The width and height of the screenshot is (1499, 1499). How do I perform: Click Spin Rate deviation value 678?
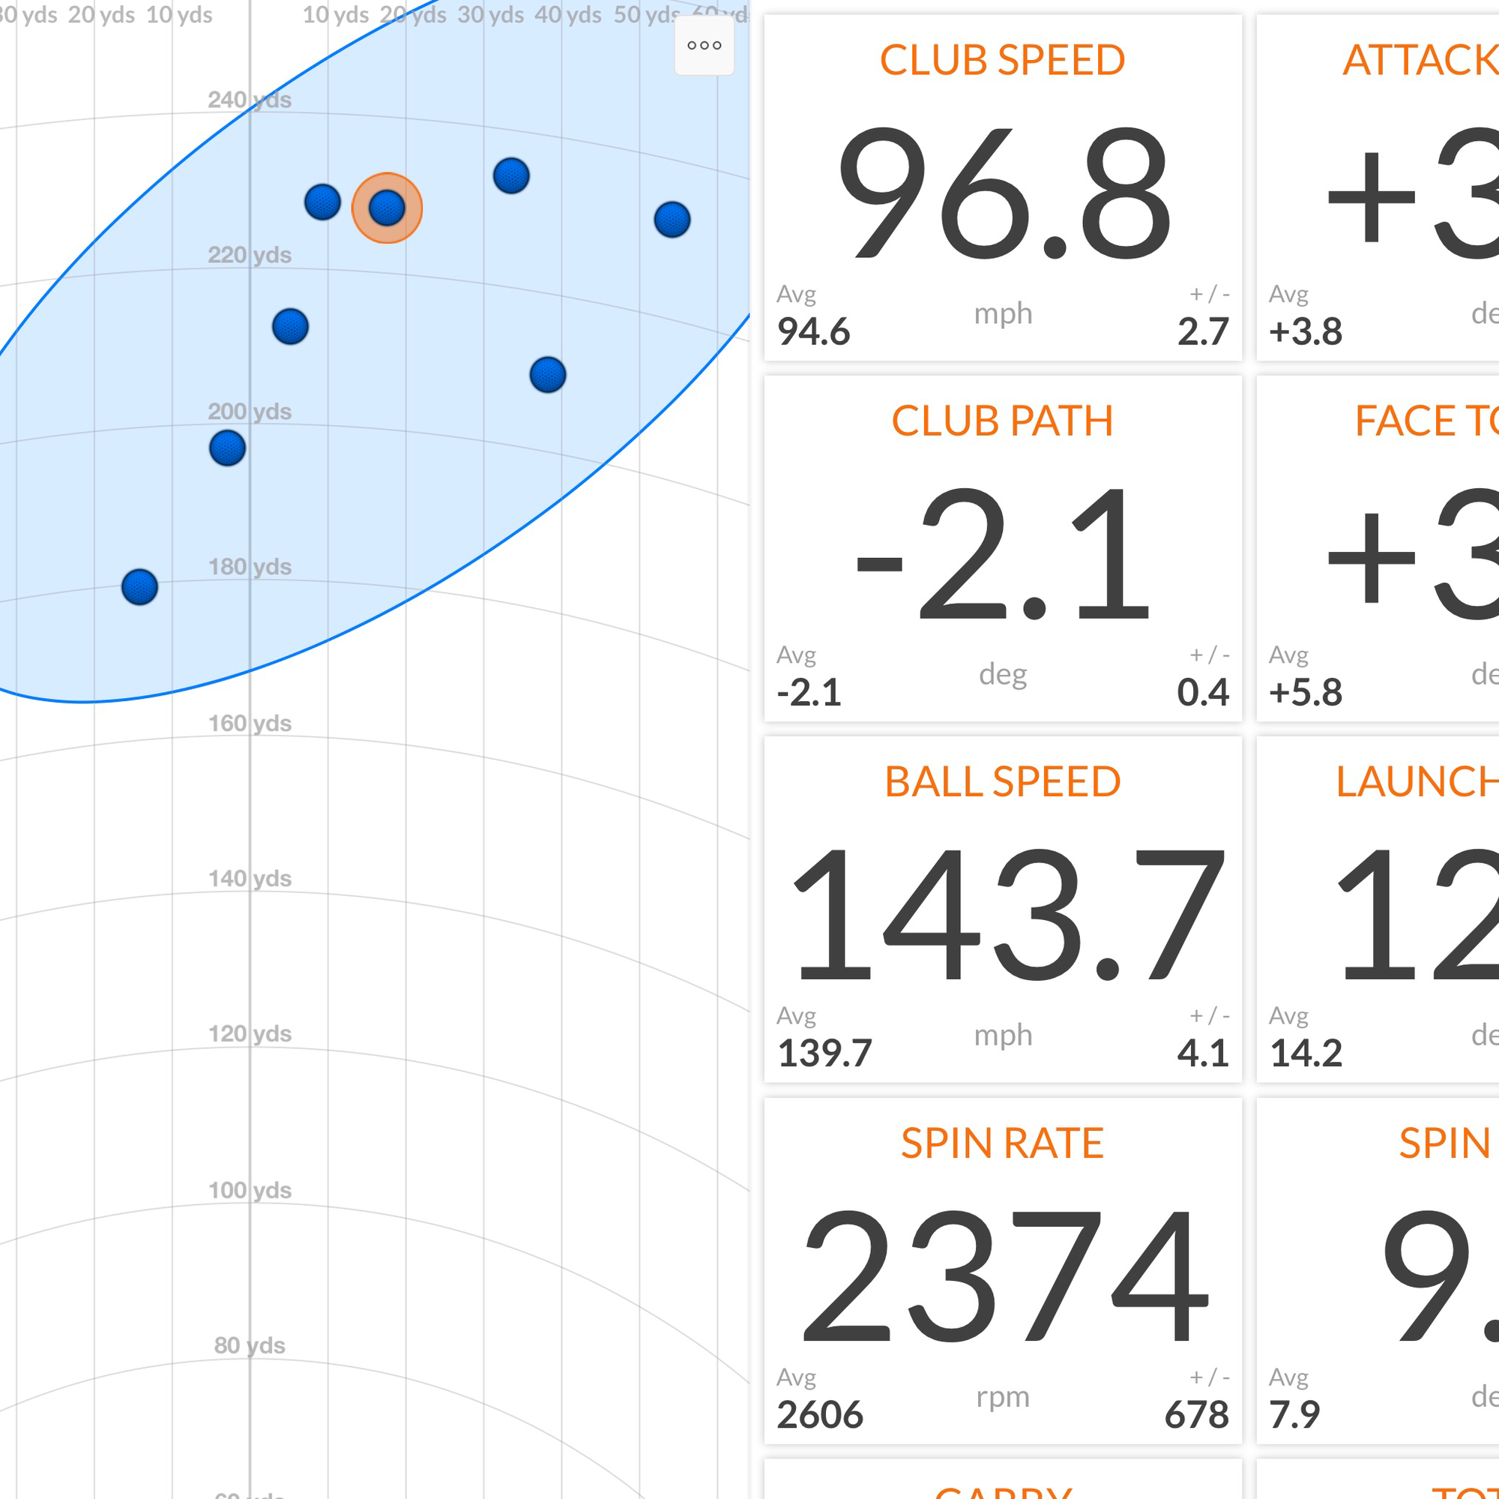coord(1196,1414)
